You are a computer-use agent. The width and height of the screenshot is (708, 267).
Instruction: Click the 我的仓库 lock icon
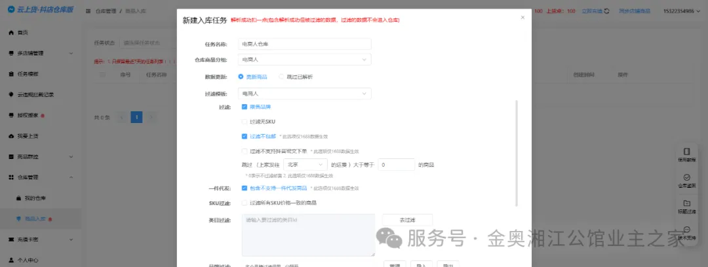click(18, 198)
